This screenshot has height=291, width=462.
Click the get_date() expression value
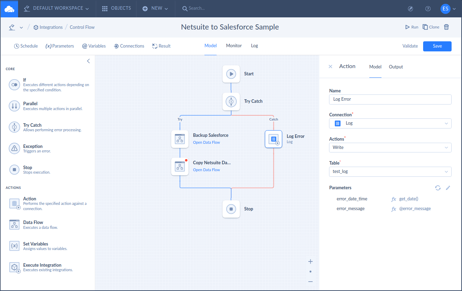409,199
